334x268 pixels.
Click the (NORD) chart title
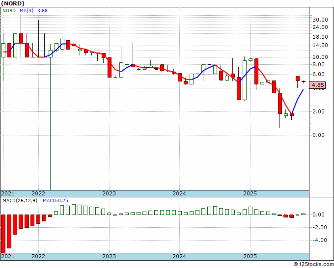(x=13, y=3)
